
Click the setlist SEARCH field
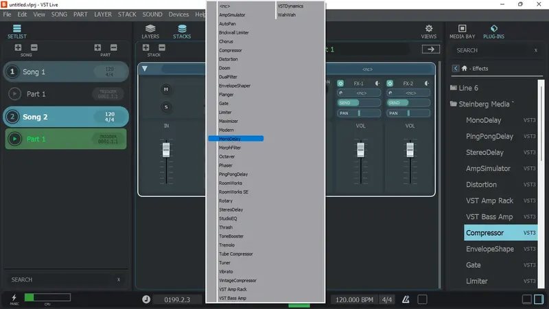[66, 279]
